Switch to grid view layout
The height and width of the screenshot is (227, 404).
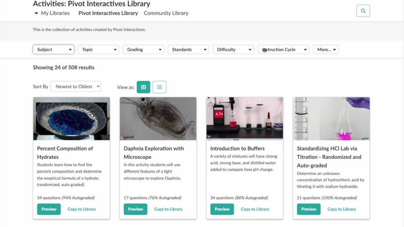click(143, 87)
